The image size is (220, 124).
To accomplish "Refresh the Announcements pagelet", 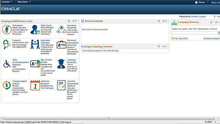I will 159,21.
